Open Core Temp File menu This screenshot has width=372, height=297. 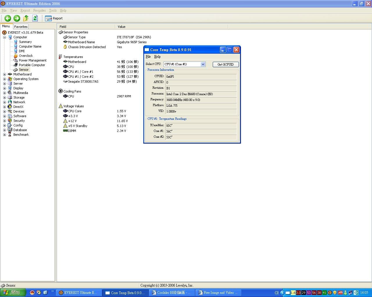click(148, 57)
